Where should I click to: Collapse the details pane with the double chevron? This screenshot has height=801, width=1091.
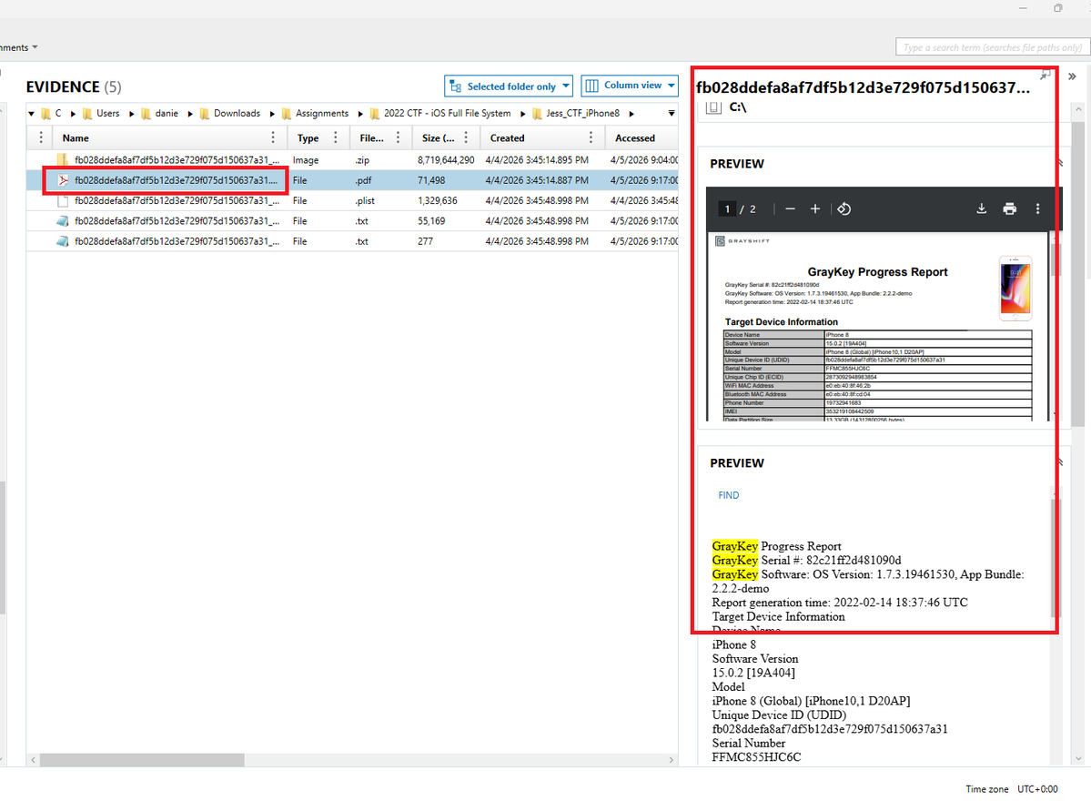click(1072, 76)
